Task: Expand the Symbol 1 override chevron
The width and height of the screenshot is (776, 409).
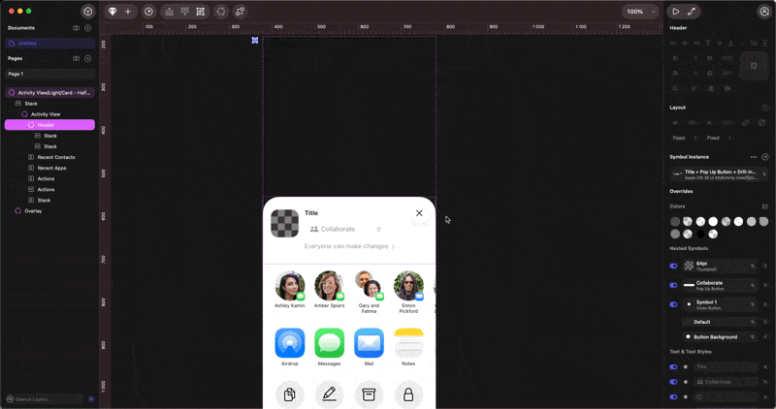Action: click(x=765, y=304)
